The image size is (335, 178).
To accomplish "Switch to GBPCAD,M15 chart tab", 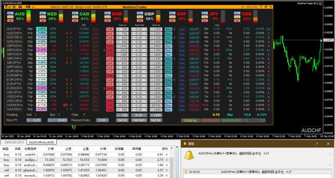I will (14, 142).
